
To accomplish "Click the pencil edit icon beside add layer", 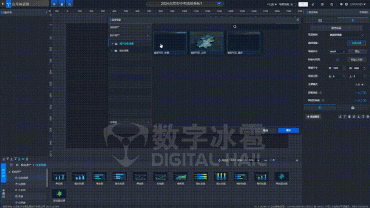I will pos(340,117).
